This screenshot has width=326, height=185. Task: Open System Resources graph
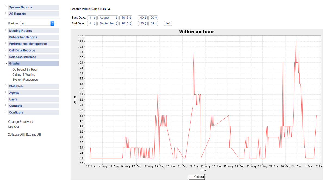pos(25,80)
